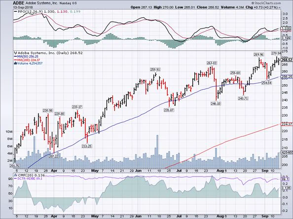Viewport: 293px width, 219px height.
Task: Click the 235.87 low price label
Action: [169, 110]
